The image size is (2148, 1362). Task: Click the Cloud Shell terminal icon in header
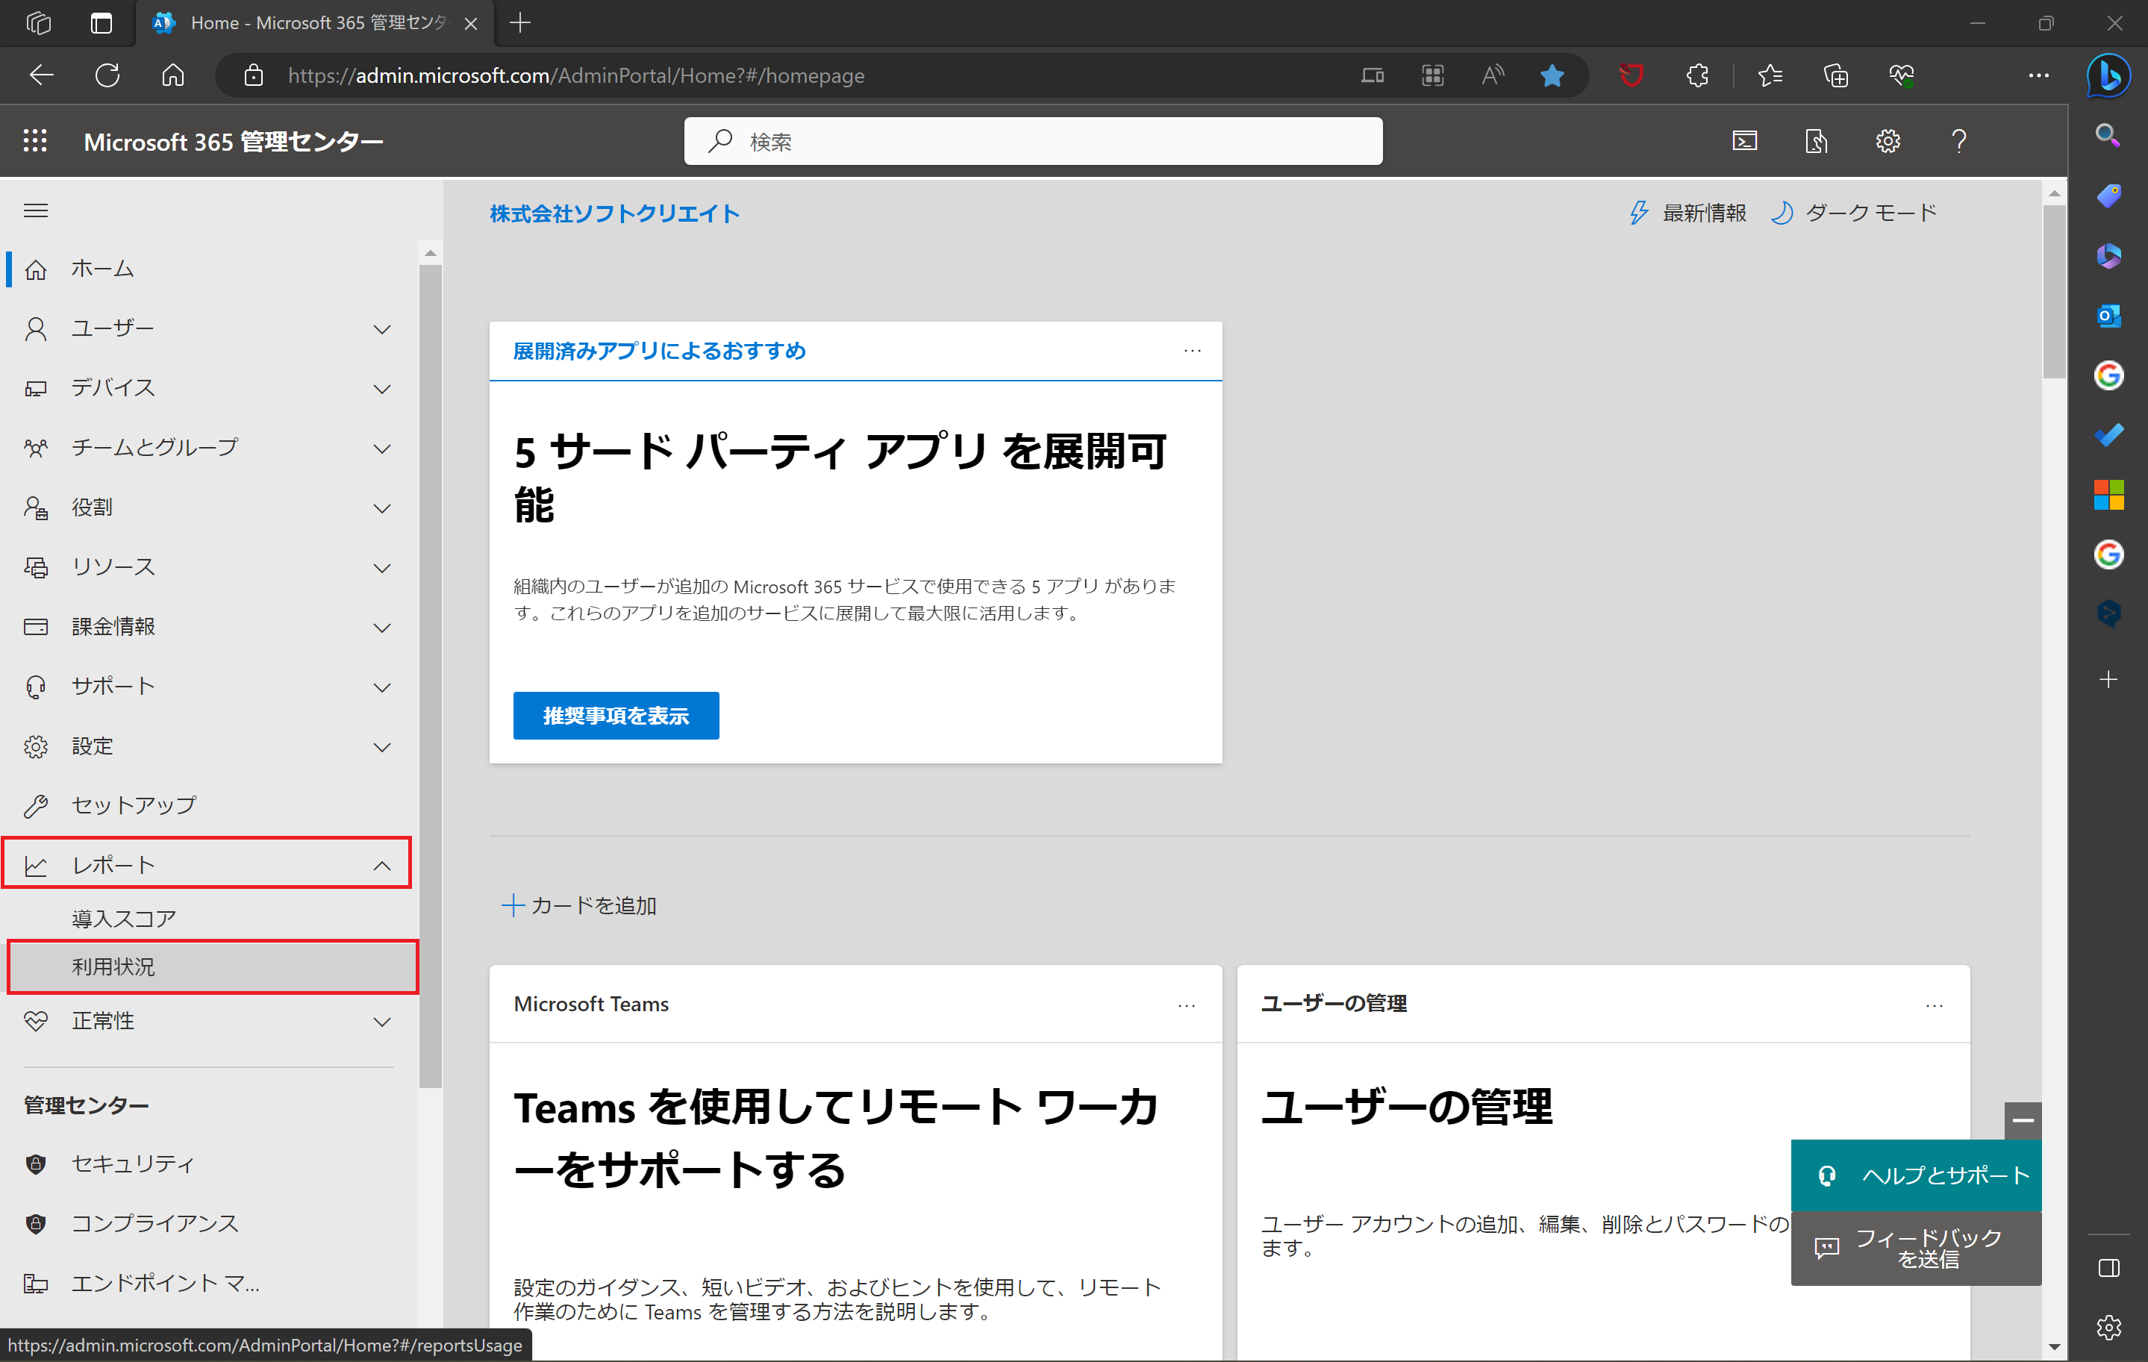[1744, 141]
